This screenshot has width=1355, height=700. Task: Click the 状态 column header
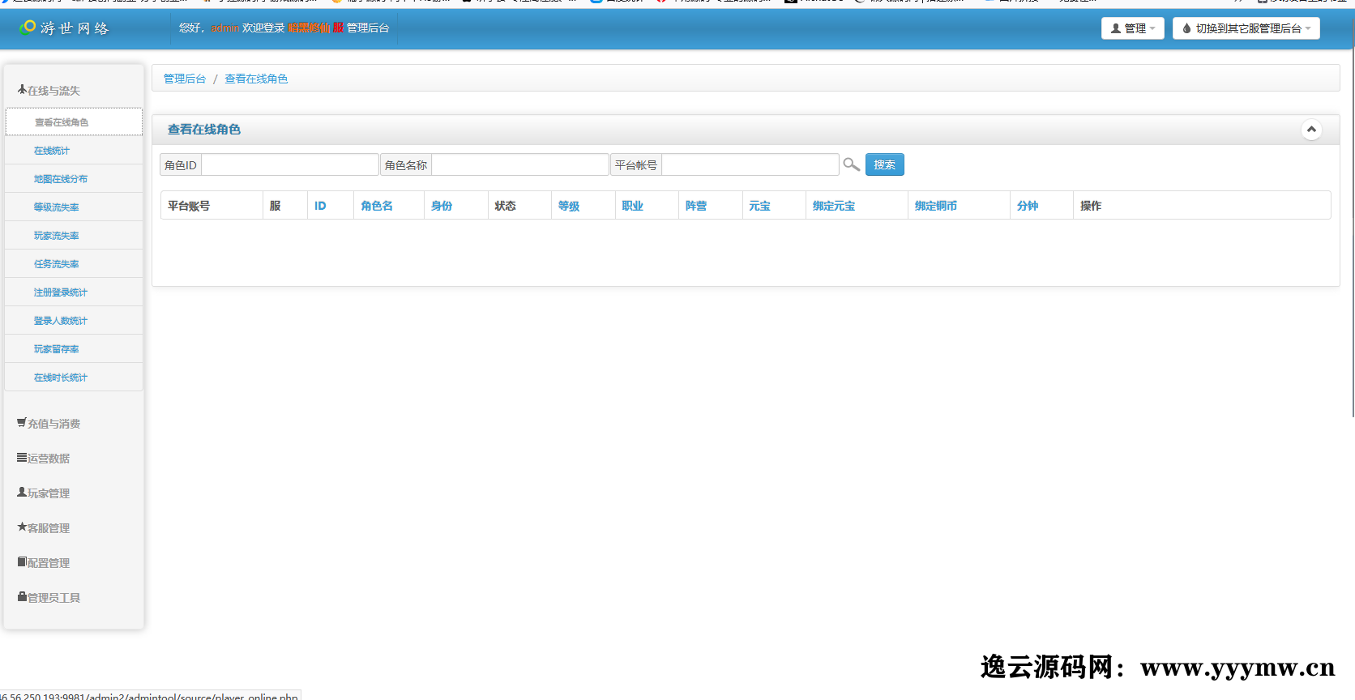pos(506,206)
